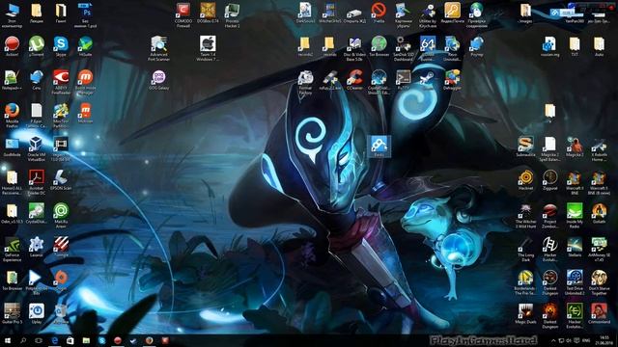Open the Mail.Ru Agent shortcut

pyautogui.click(x=61, y=215)
